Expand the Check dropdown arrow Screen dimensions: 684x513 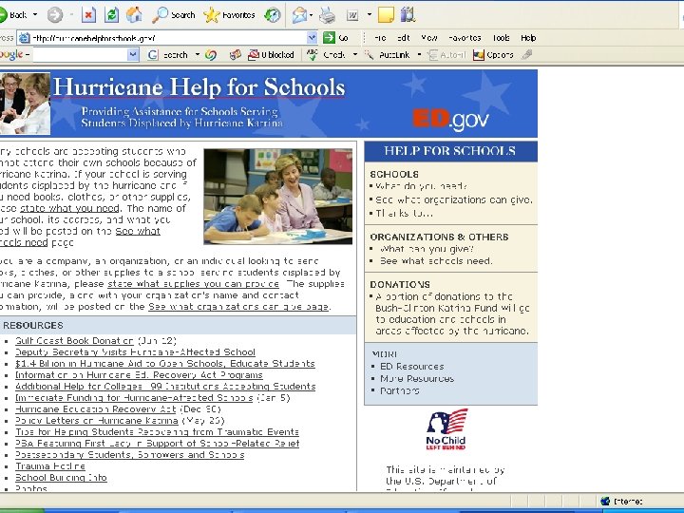pyautogui.click(x=355, y=55)
